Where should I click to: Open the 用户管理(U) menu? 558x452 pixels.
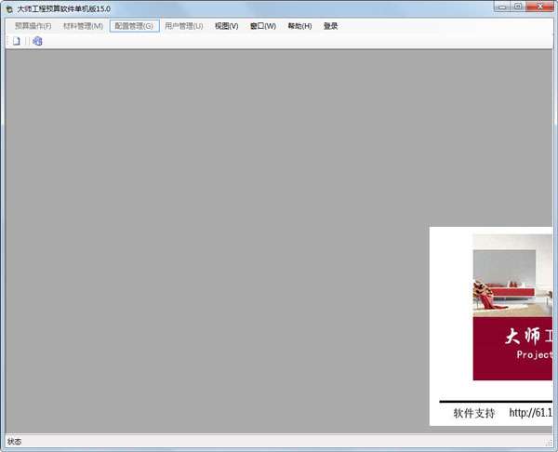[184, 26]
